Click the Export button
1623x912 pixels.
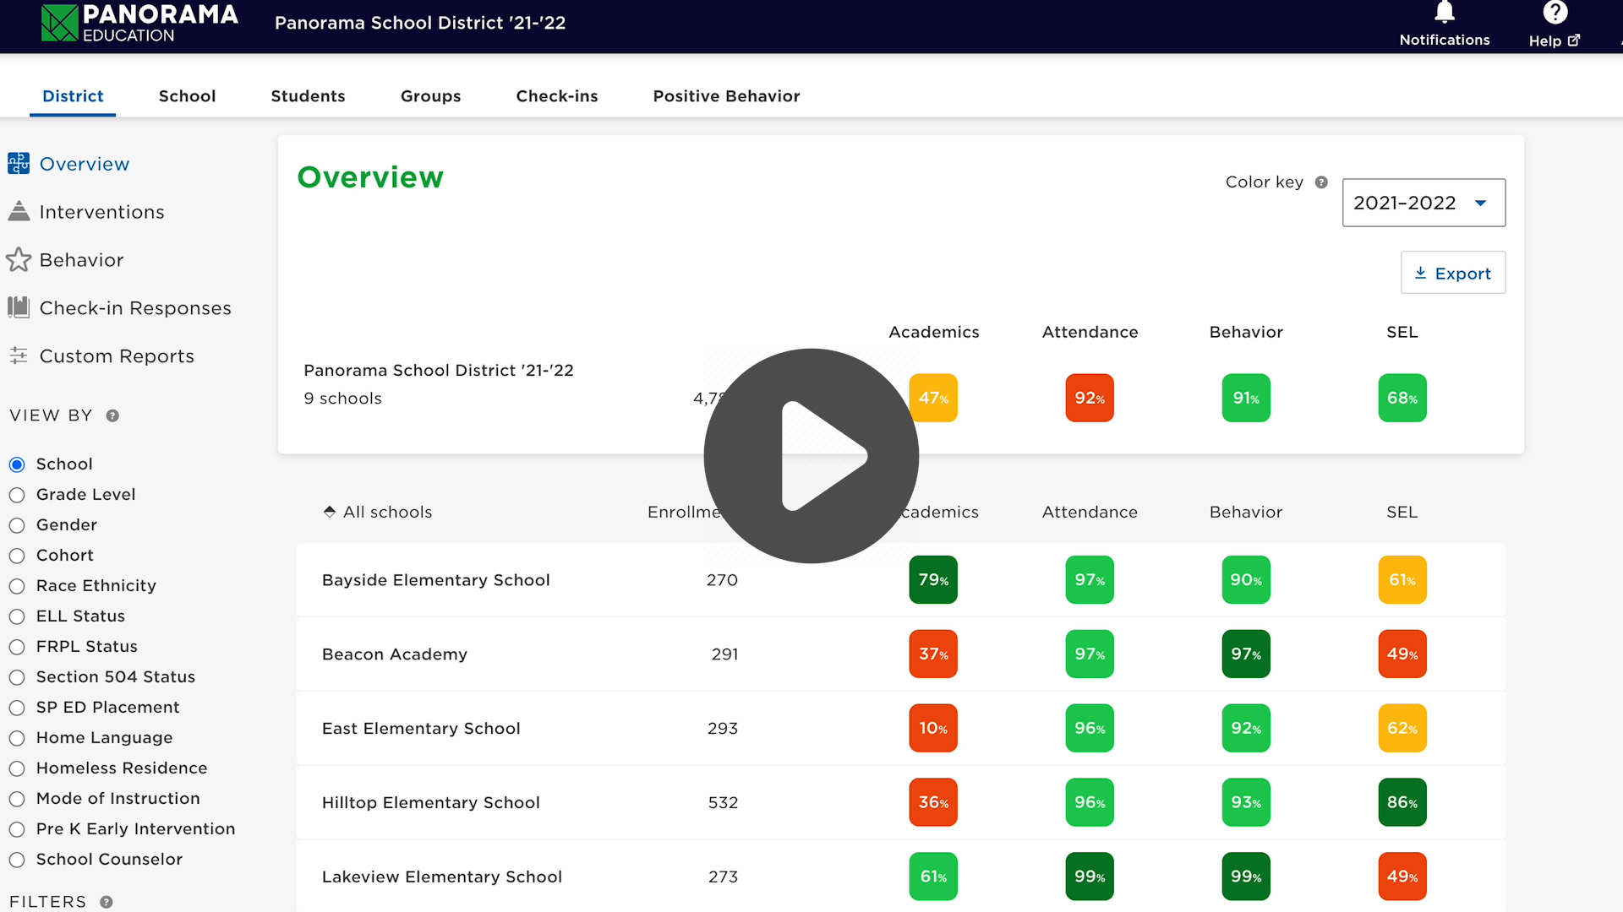pyautogui.click(x=1453, y=273)
